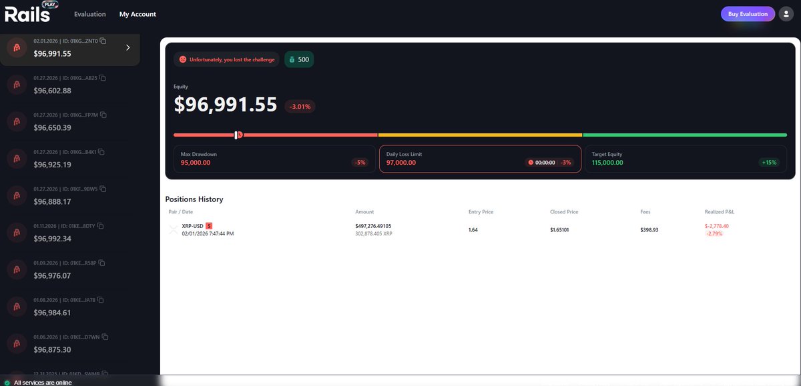Viewport: 801px width, 386px height.
Task: Click the Amount column header
Action: (364, 212)
